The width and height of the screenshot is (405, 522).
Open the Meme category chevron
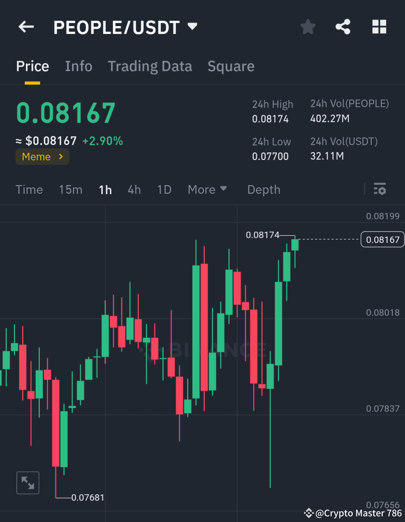(61, 157)
